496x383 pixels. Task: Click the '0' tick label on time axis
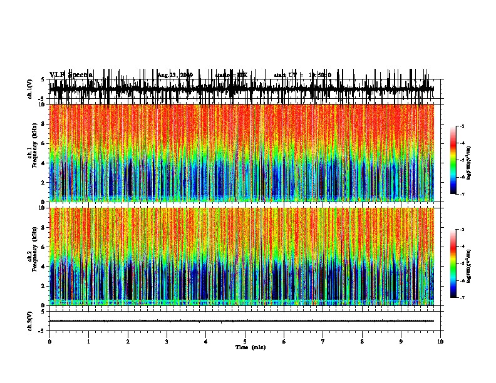49,342
